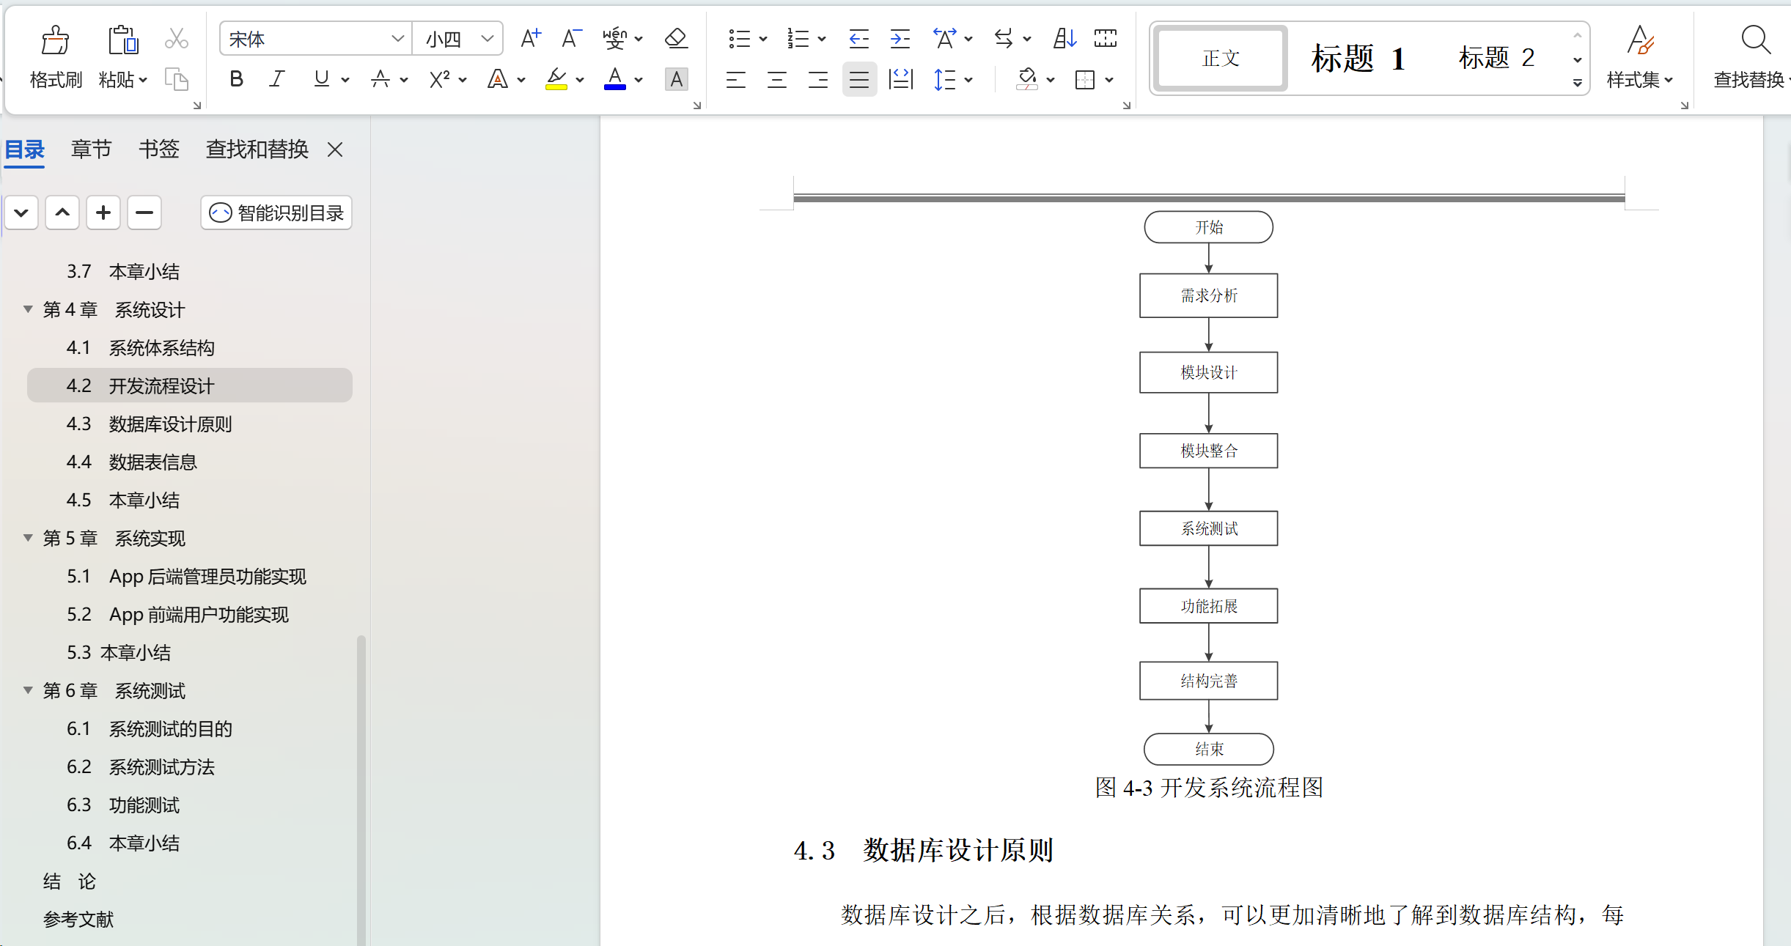This screenshot has width=1791, height=946.
Task: Switch to the 书签 tab
Action: click(x=158, y=149)
